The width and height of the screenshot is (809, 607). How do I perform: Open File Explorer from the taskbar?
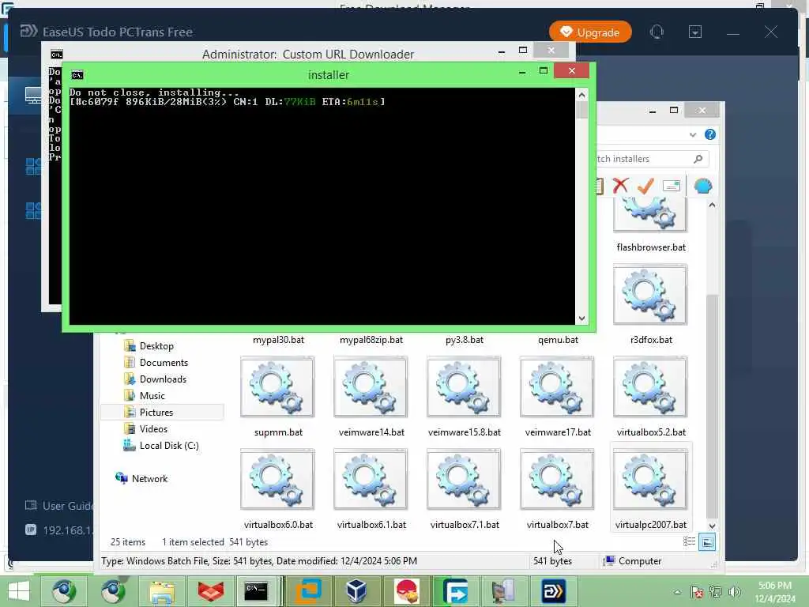162,591
